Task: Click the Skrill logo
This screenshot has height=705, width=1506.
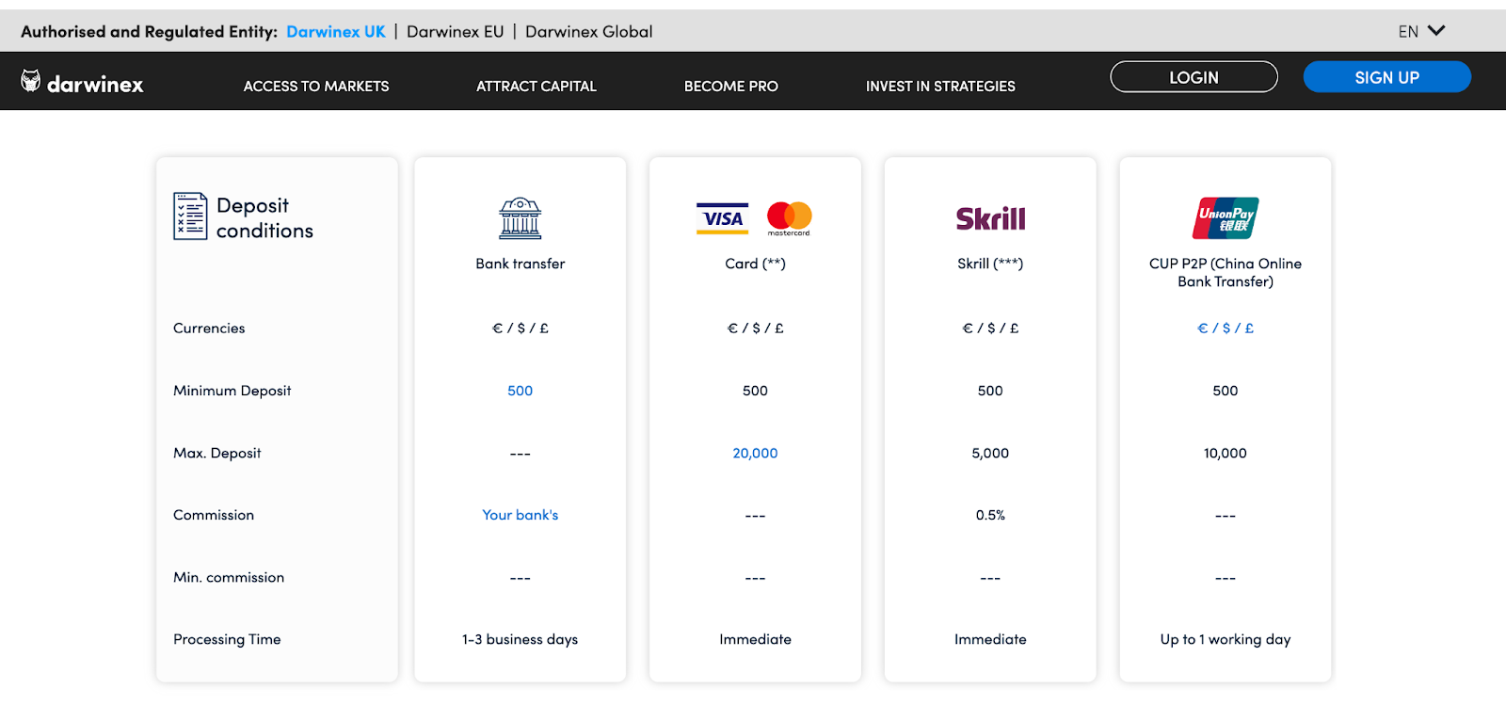Action: coord(990,218)
